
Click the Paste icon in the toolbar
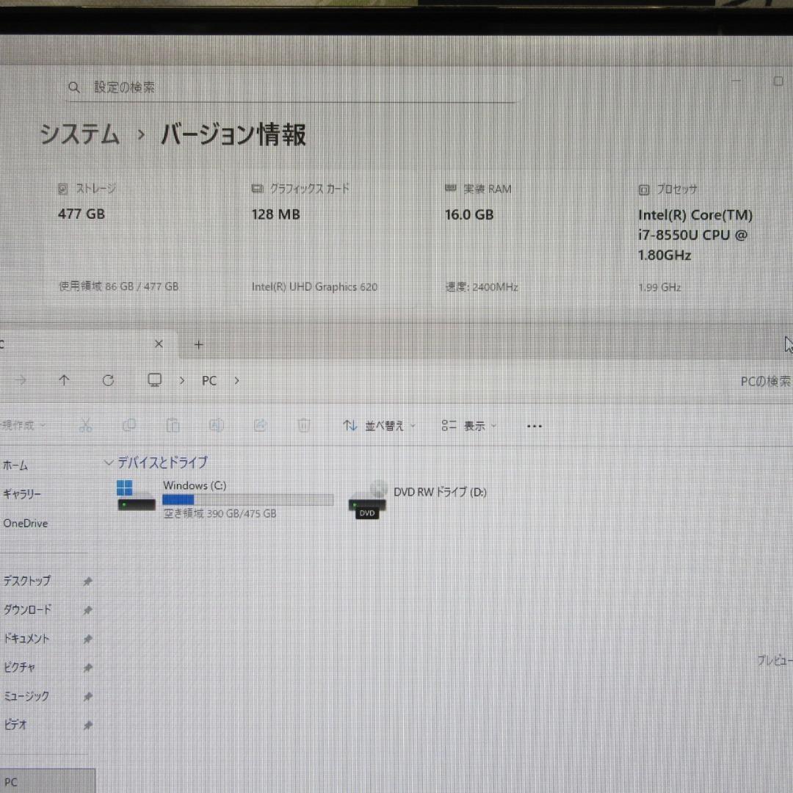pyautogui.click(x=173, y=425)
